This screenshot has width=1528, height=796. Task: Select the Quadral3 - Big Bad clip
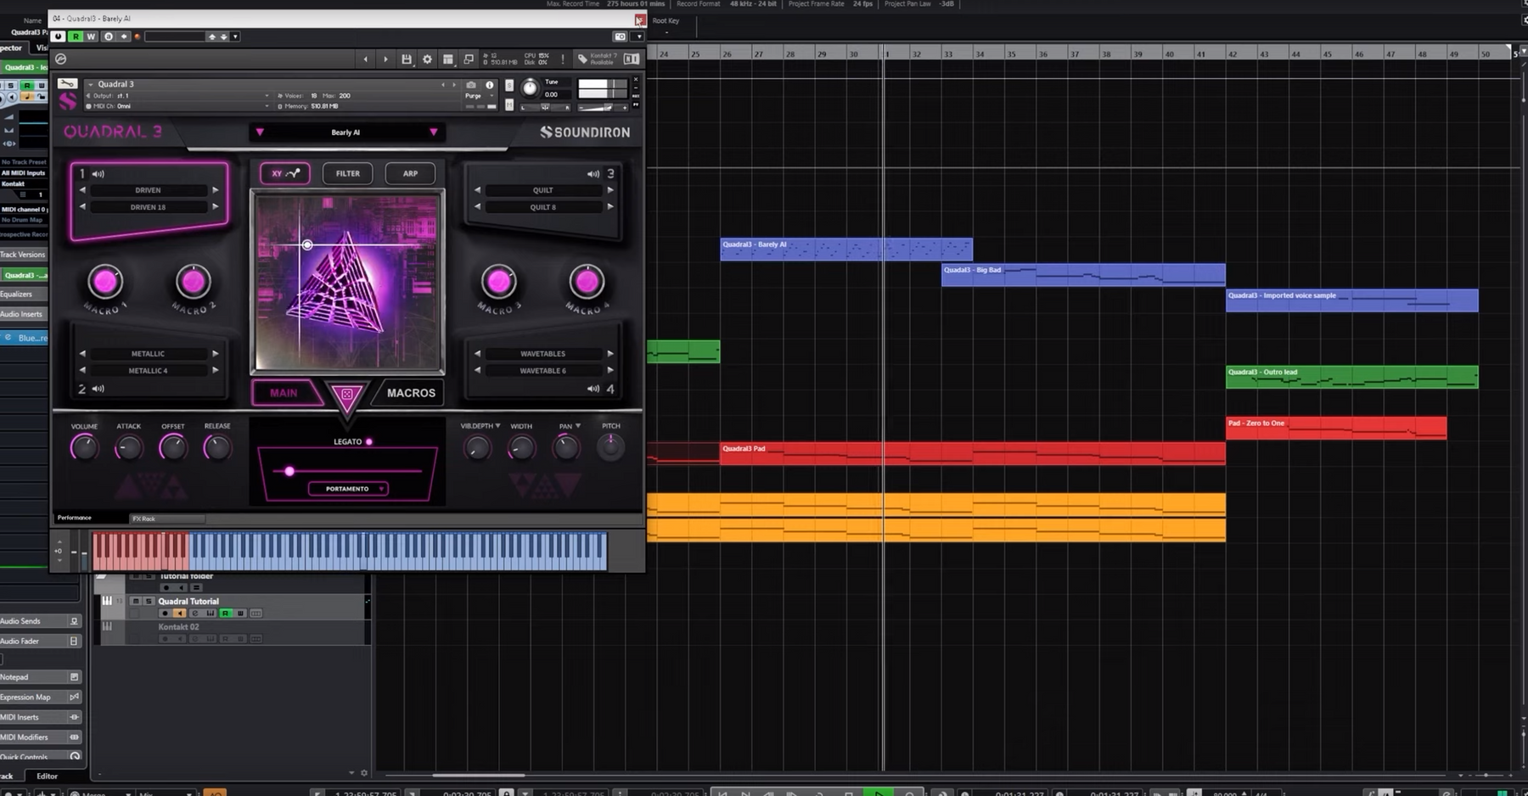click(1083, 275)
